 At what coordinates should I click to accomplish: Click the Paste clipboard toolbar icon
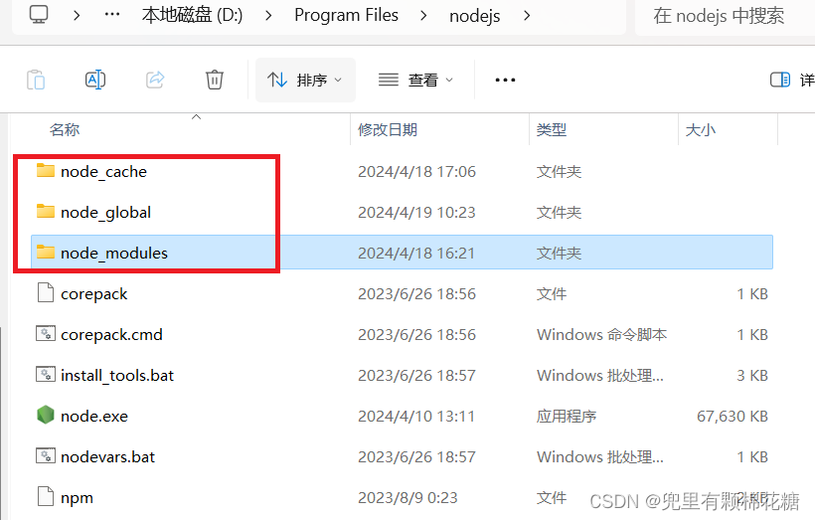36,80
